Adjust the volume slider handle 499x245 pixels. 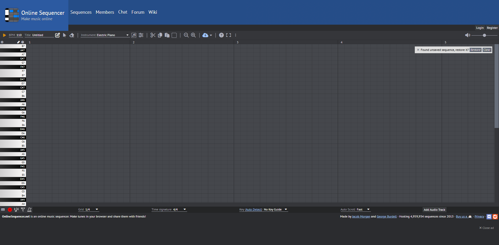[484, 35]
